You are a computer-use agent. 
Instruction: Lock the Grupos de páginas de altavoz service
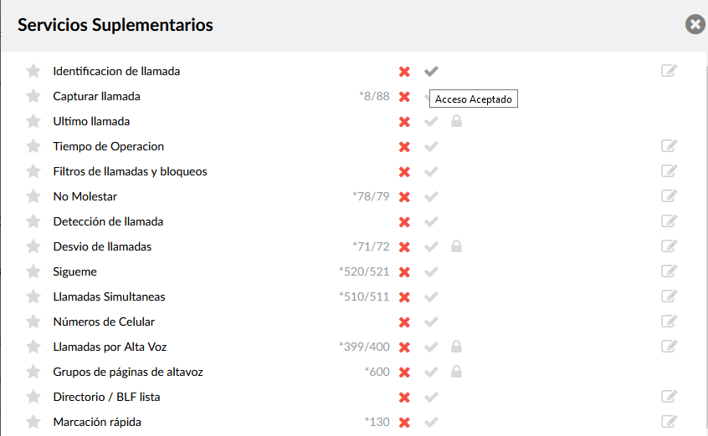pyautogui.click(x=456, y=372)
